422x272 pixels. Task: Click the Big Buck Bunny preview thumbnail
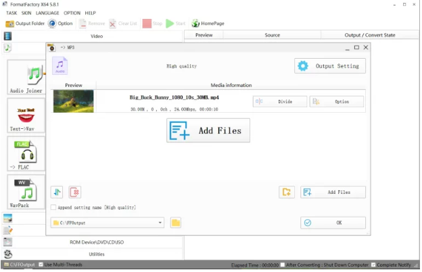point(74,101)
